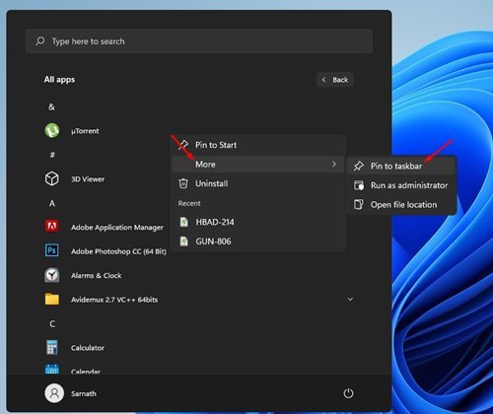Screen dimensions: 493x414
Task: Launch Adobe Photoshop CC from Ps icon
Action: pos(52,250)
